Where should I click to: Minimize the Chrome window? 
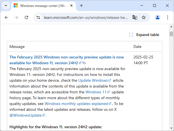point(142,6)
